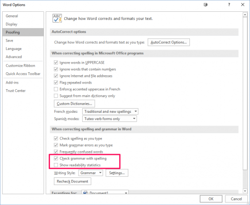Open the French modes dropdown
The height and width of the screenshot is (205, 250).
[x=110, y=112]
